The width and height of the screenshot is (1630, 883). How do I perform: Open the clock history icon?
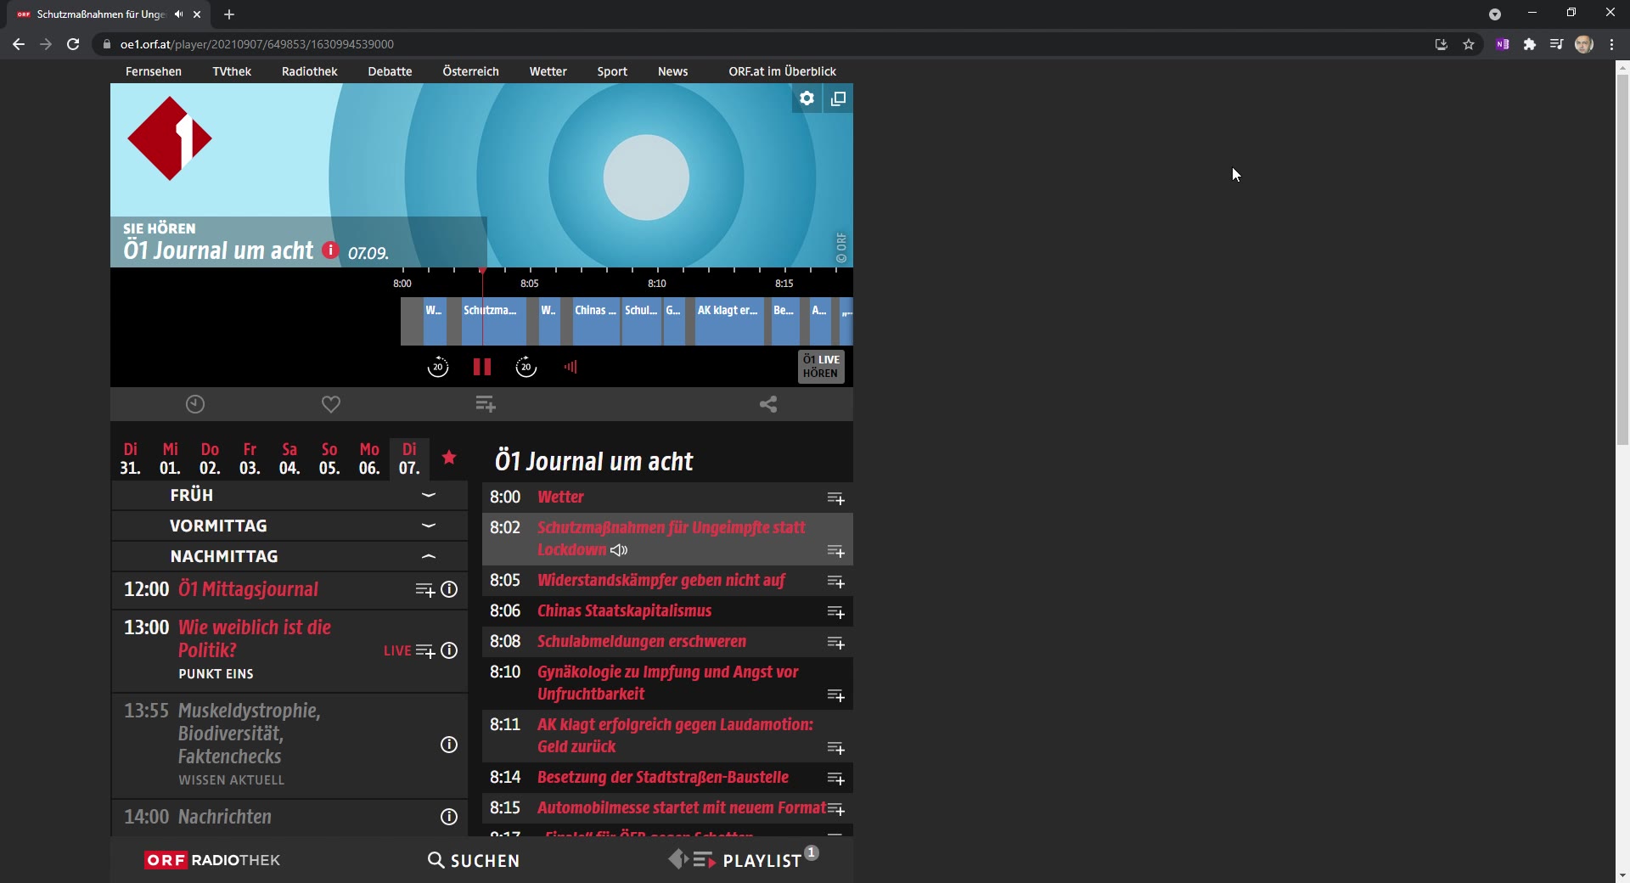click(x=195, y=404)
